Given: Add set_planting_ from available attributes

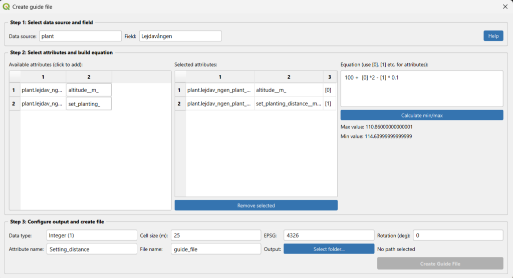Looking at the screenshot, I should tap(89, 103).
